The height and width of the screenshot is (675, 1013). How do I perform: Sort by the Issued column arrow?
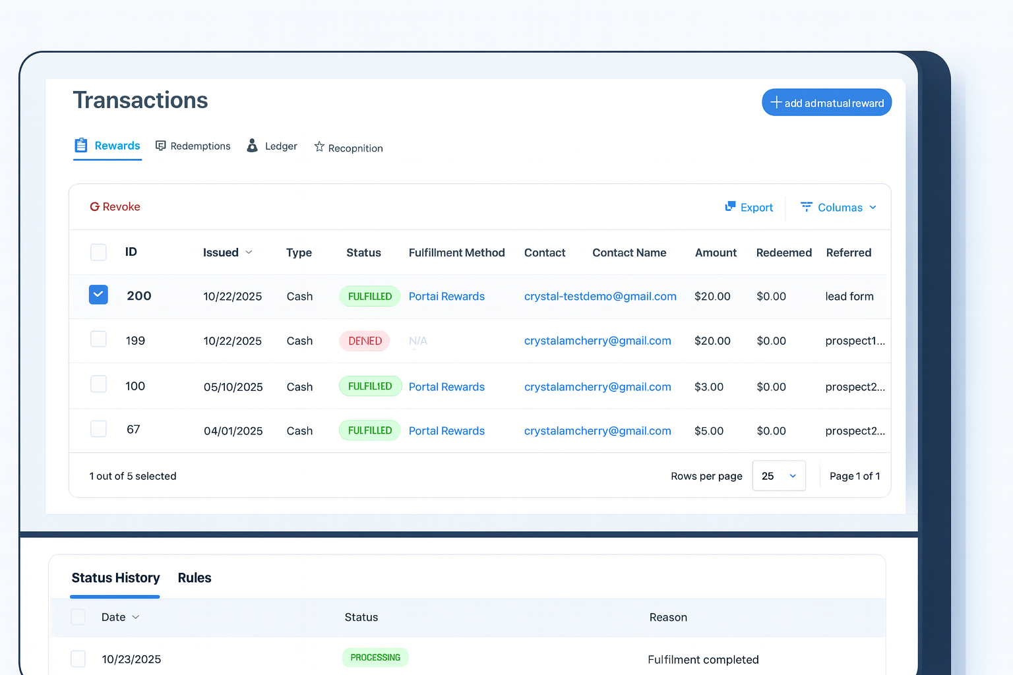[249, 252]
